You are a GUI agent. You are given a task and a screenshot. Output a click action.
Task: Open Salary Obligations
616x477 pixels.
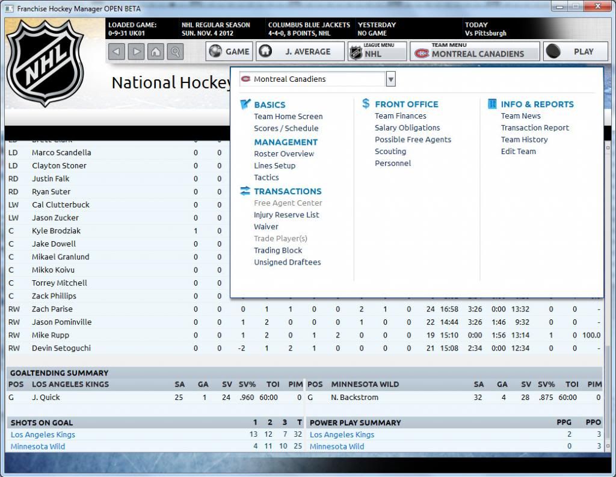[407, 128]
